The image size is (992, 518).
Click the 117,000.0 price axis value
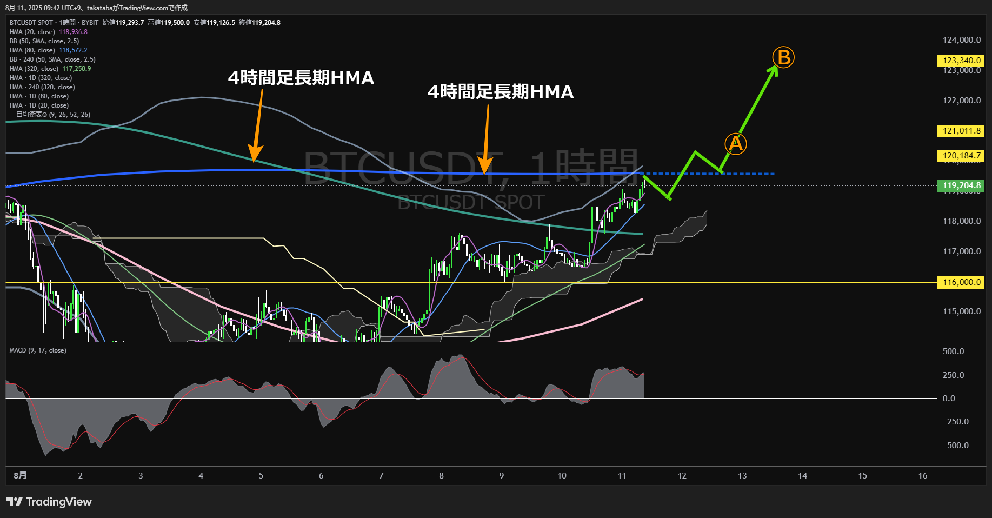[x=962, y=251]
